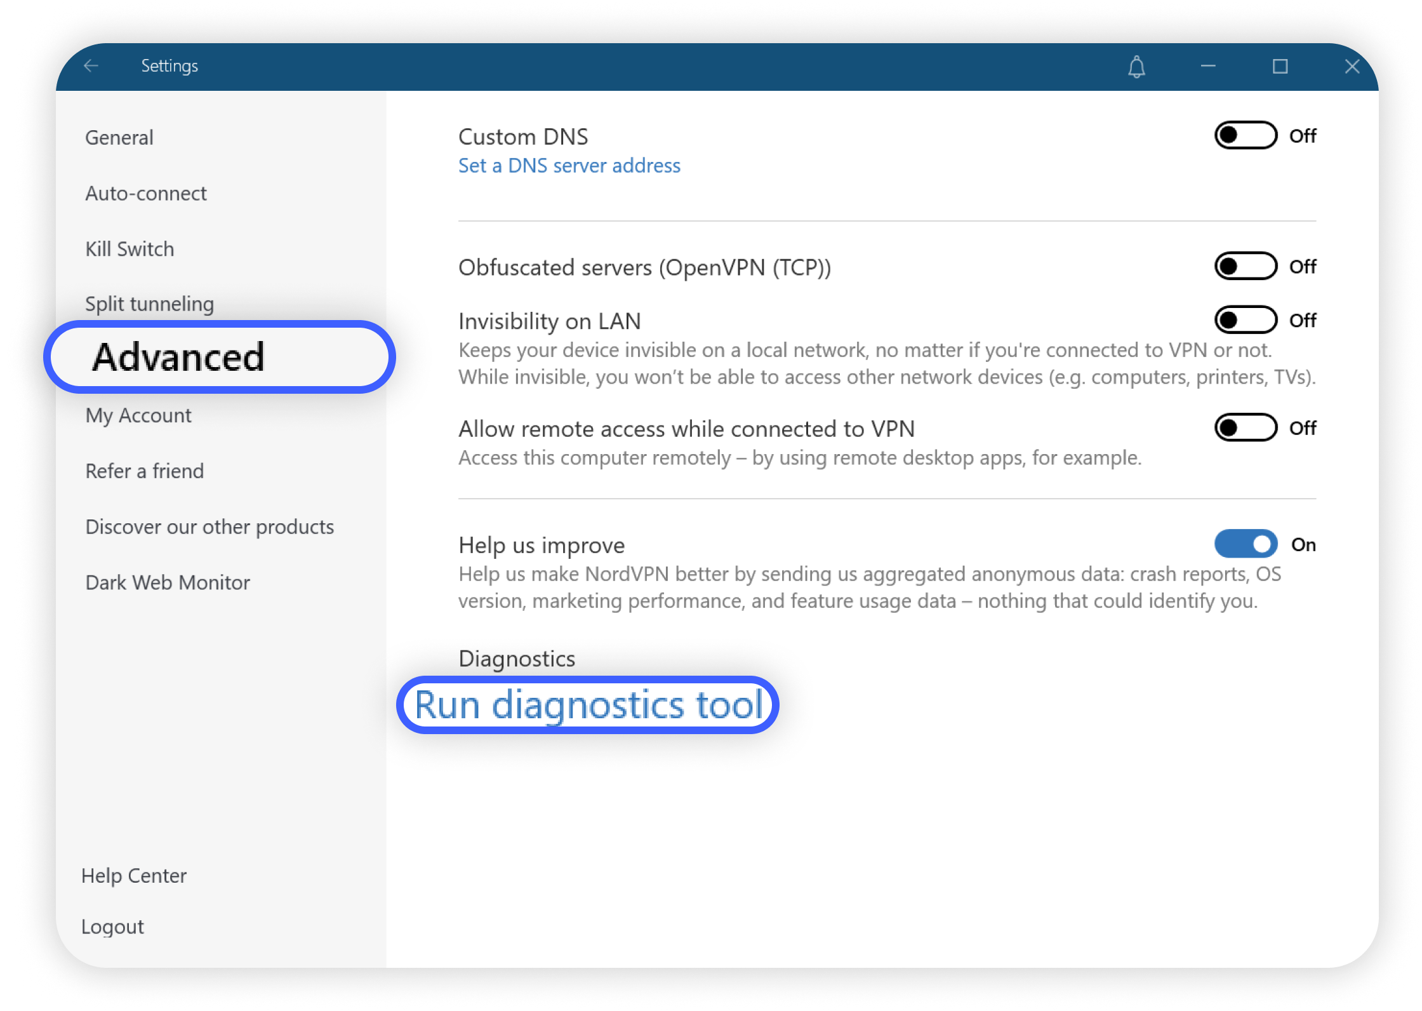Disable the Help us improve toggle

point(1245,544)
